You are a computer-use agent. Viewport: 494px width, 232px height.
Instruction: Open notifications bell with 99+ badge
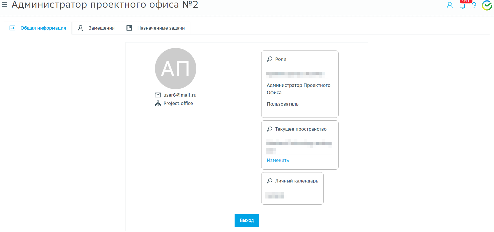(x=463, y=6)
